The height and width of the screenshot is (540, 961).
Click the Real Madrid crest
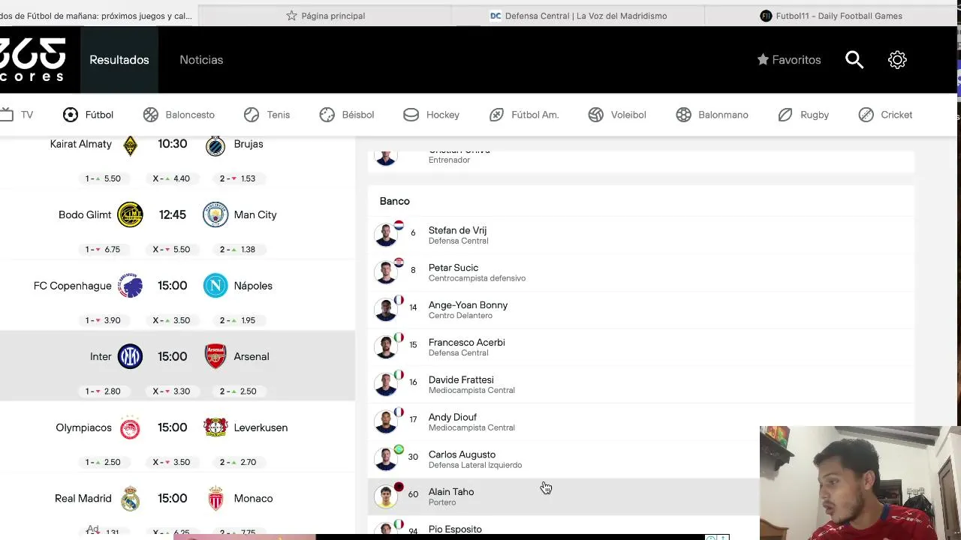130,498
